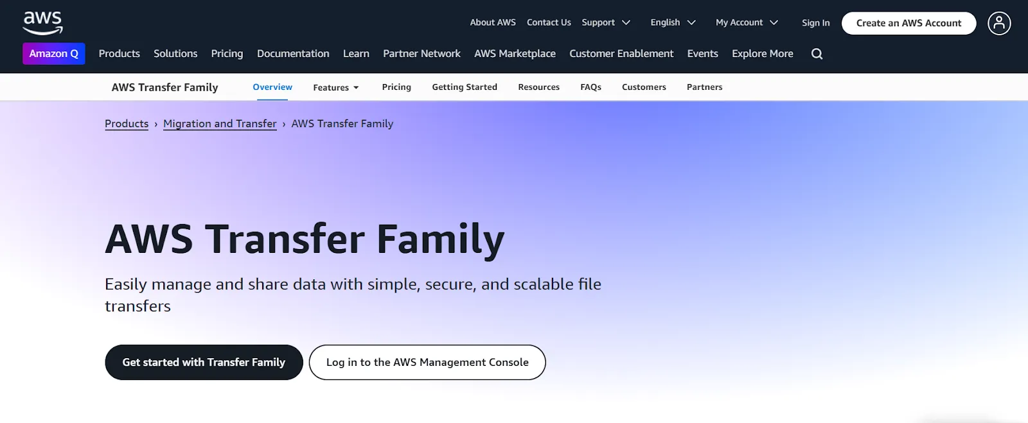
Task: Open the AWS Marketplace menu
Action: pos(515,54)
